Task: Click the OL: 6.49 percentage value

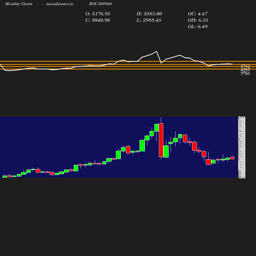Action: 198,27
